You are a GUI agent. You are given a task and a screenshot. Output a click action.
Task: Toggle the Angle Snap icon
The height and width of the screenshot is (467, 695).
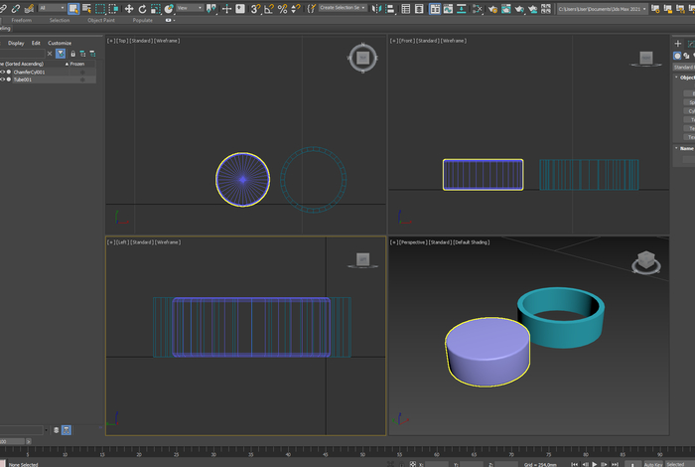point(269,8)
